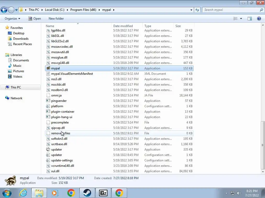This screenshot has height=198, width=265.
Task: Open the Organize menu
Action: 12,19
